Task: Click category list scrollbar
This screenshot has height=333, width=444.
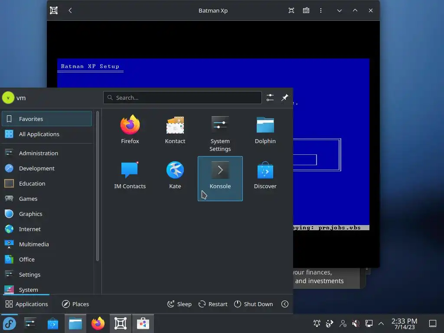Action: pos(98,186)
